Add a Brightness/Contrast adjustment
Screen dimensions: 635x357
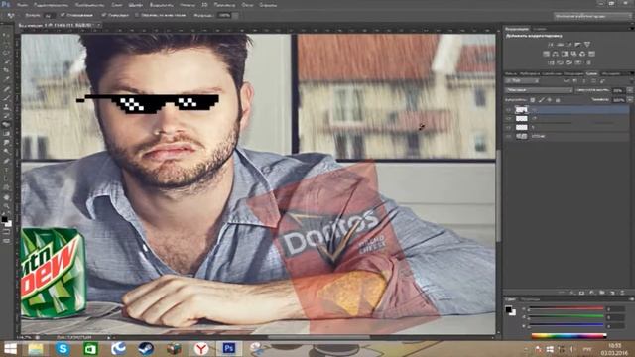coord(551,45)
